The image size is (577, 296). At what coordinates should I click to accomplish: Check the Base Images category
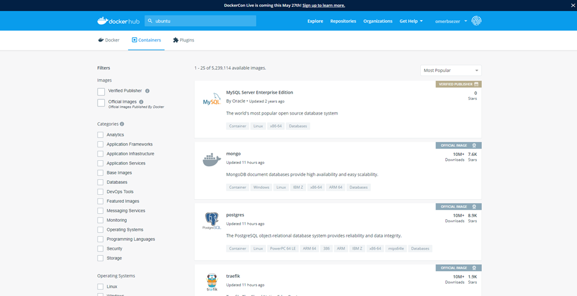(x=101, y=172)
